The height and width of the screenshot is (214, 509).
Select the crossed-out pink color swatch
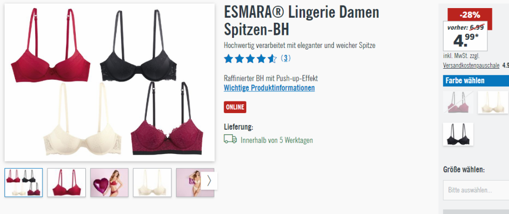(458, 102)
